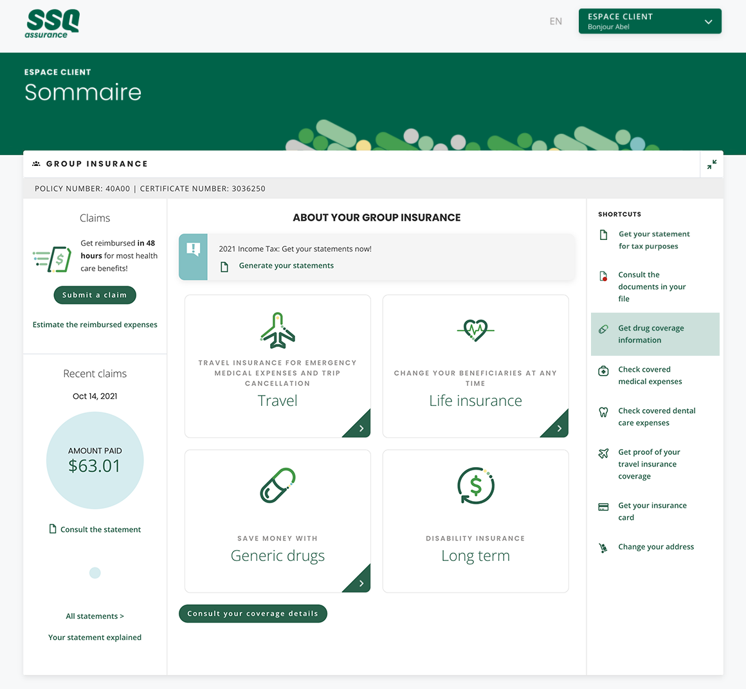746x689 pixels.
Task: Click the plane icon beside travel insurance proof
Action: [x=603, y=454]
